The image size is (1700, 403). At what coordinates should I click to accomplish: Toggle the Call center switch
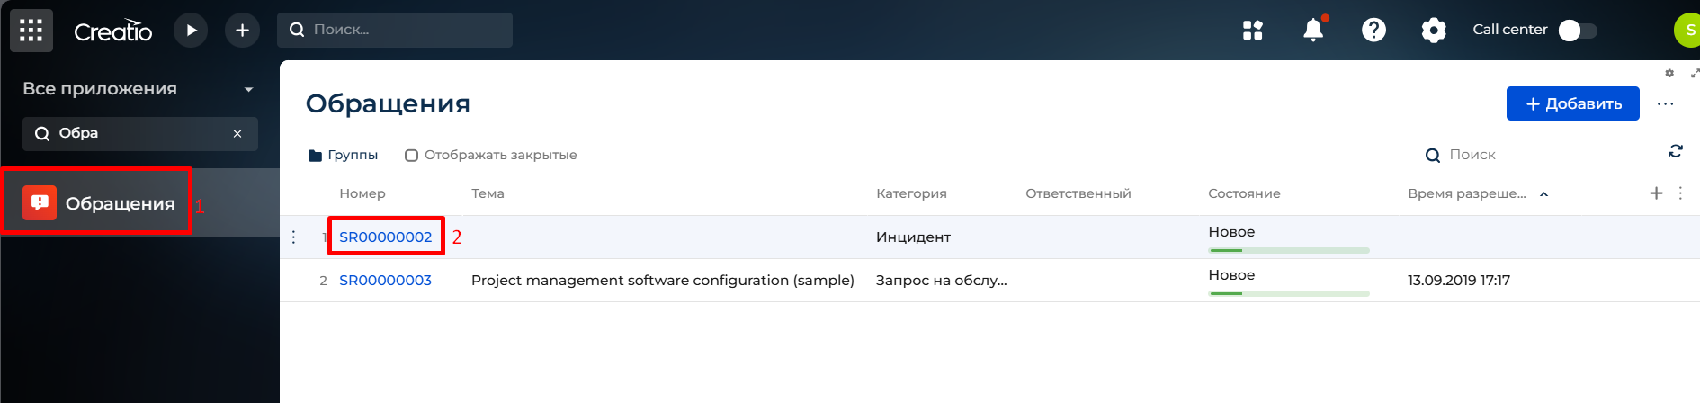pyautogui.click(x=1578, y=31)
